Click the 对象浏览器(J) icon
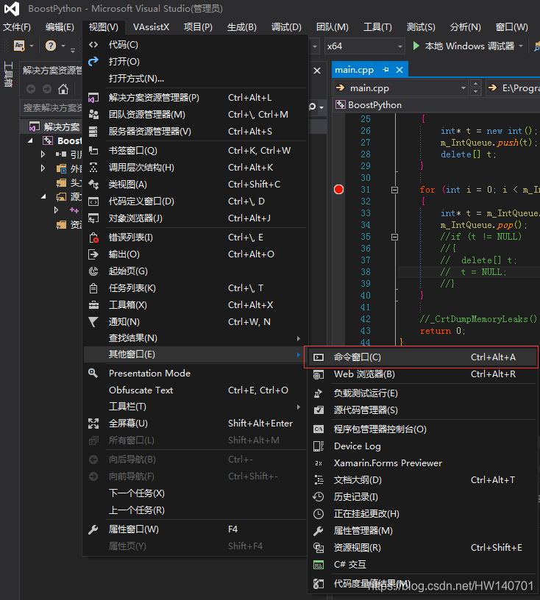 [x=93, y=218]
